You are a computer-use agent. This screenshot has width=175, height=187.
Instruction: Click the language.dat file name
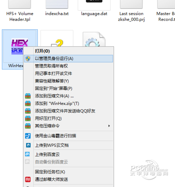coord(94,14)
